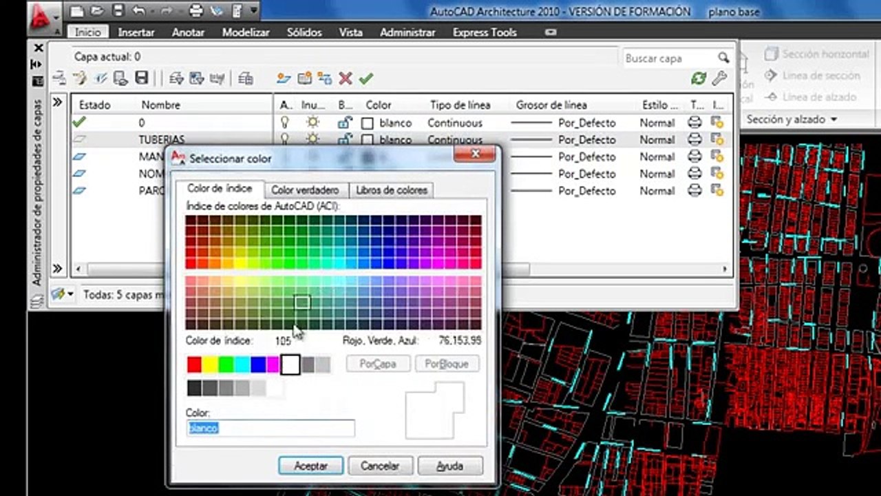Select the TUBERIAS layer name
Image resolution: width=881 pixels, height=496 pixels.
coord(161,139)
